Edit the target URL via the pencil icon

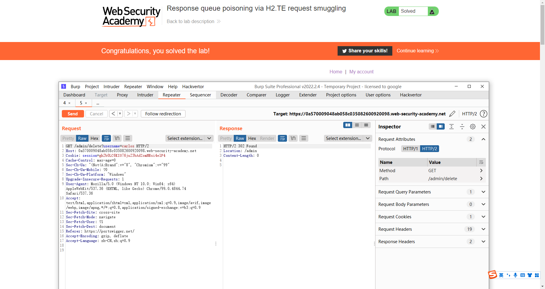pos(452,114)
